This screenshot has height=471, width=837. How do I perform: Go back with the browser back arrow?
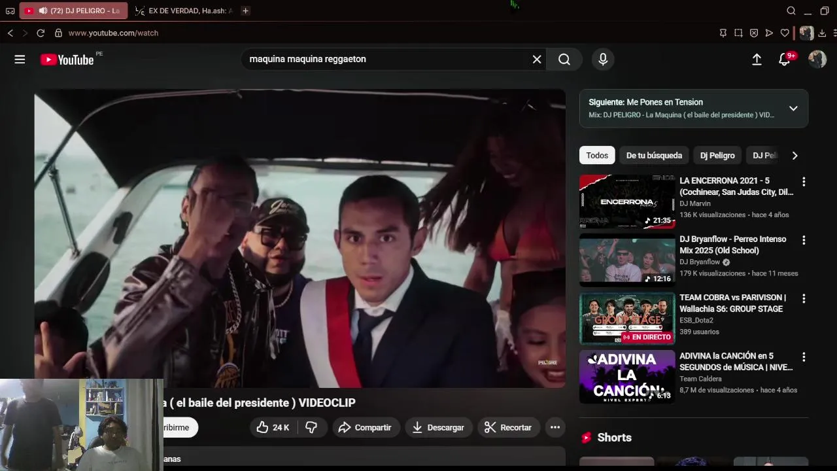coord(10,33)
